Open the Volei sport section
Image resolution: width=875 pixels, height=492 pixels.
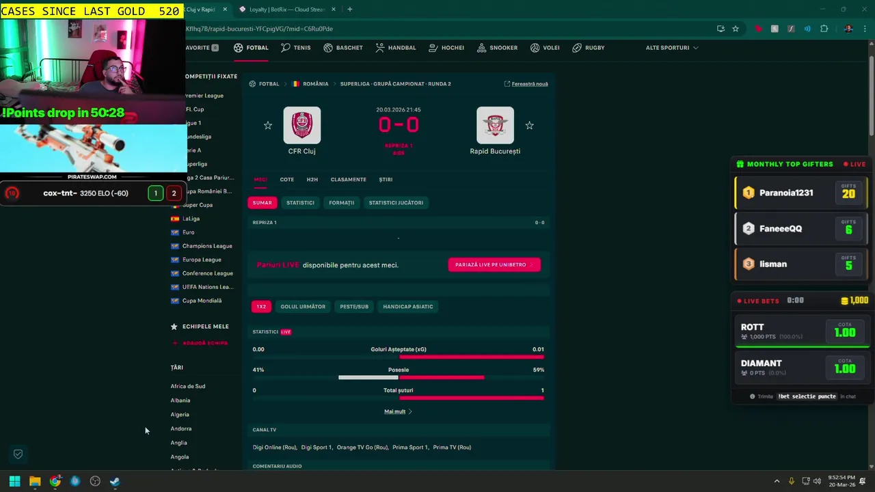tap(544, 48)
